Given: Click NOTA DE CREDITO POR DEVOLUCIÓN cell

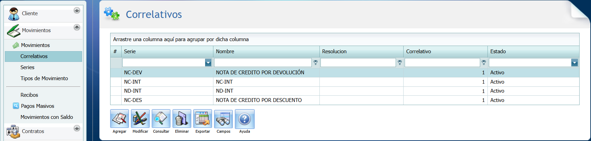Looking at the screenshot, I should 266,73.
